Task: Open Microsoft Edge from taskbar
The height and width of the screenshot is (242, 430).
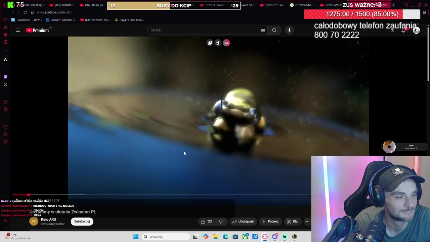Action: (x=225, y=237)
